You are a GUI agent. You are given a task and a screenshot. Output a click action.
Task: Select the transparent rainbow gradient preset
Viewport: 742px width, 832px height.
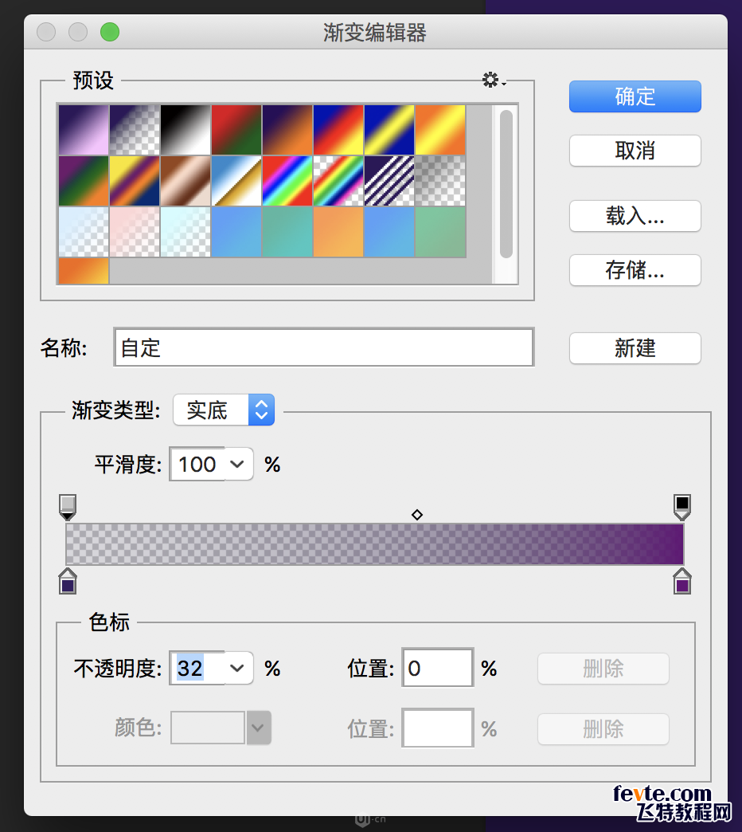[x=338, y=181]
